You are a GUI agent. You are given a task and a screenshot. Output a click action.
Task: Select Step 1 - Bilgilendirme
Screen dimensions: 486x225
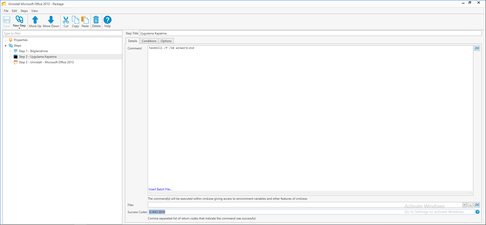pyautogui.click(x=33, y=51)
